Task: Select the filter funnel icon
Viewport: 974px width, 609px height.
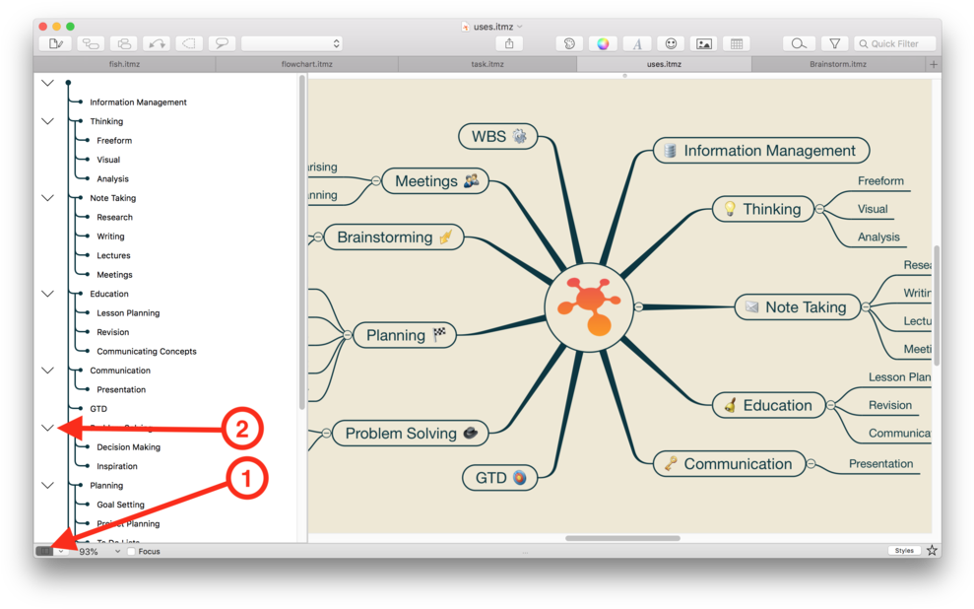Action: click(833, 43)
